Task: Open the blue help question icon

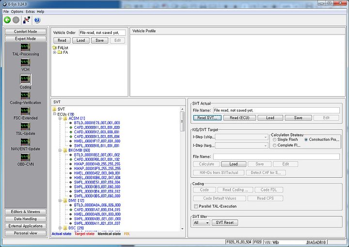Action: click(37, 20)
